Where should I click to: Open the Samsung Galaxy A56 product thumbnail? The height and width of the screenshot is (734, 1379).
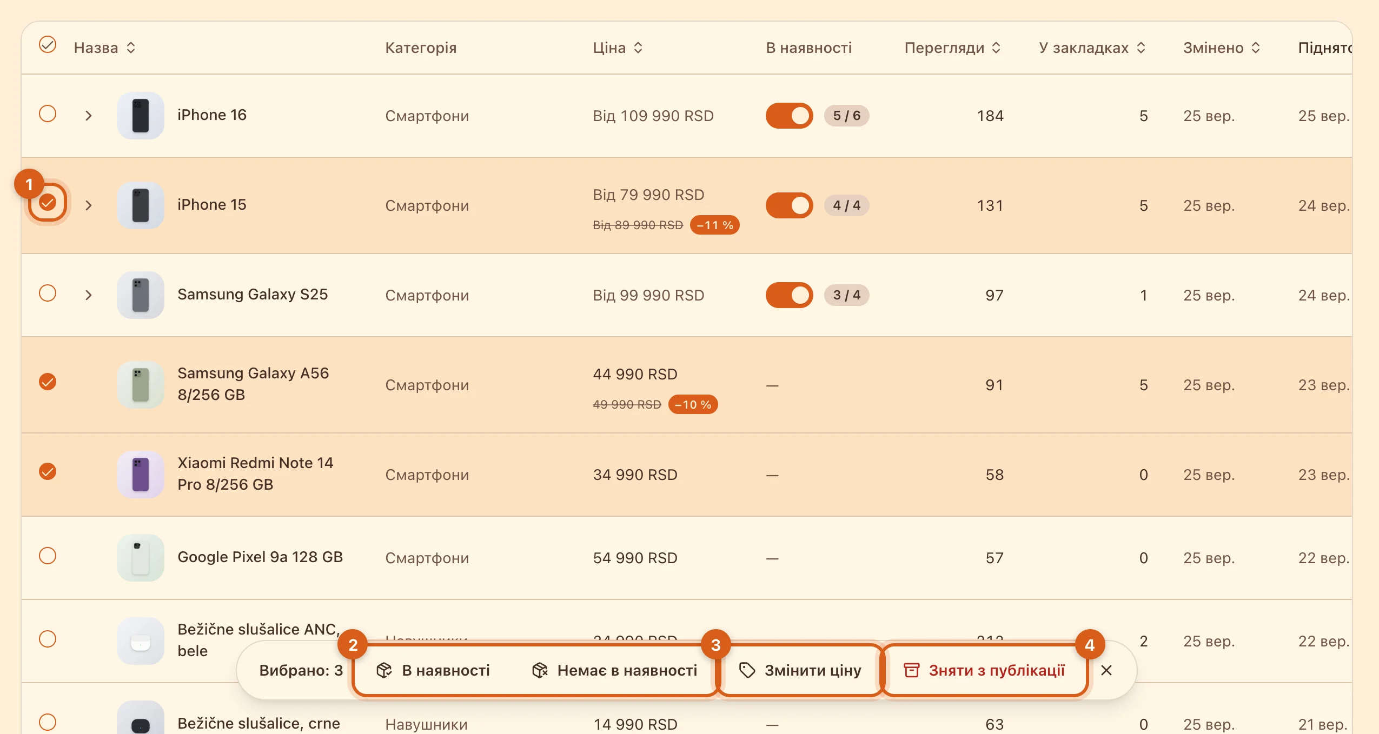141,385
